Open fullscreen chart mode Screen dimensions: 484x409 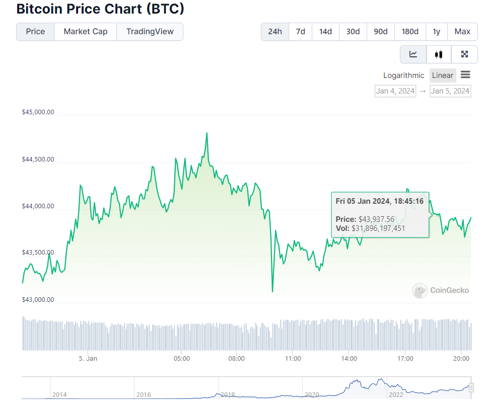[x=464, y=54]
